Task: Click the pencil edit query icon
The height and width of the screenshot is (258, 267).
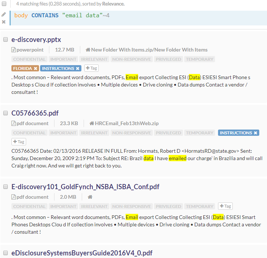Action: click(4, 14)
